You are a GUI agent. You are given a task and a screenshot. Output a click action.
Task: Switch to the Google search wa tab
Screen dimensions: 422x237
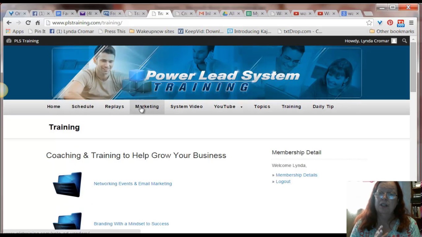(x=350, y=13)
